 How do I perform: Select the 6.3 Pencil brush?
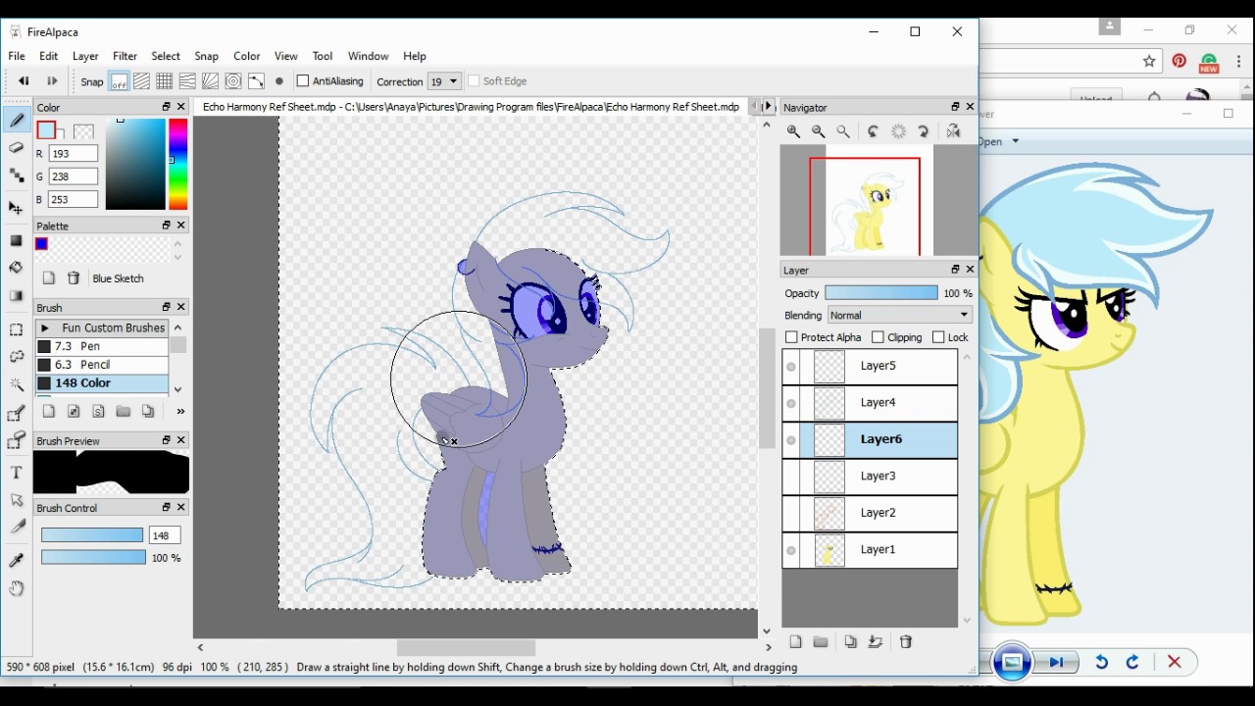tap(102, 365)
